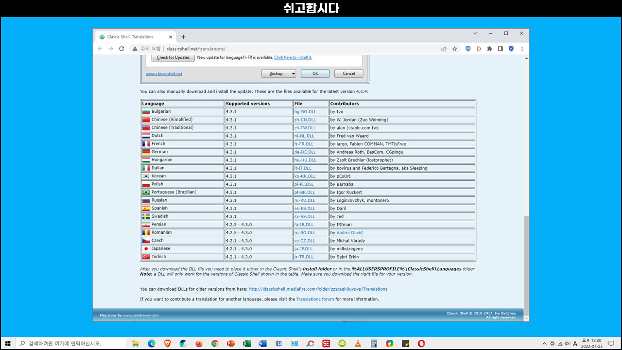
Task: Close the Classic Shell: Translations tab
Action: (x=171, y=37)
